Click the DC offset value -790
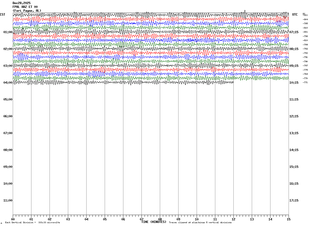 coord(305,61)
